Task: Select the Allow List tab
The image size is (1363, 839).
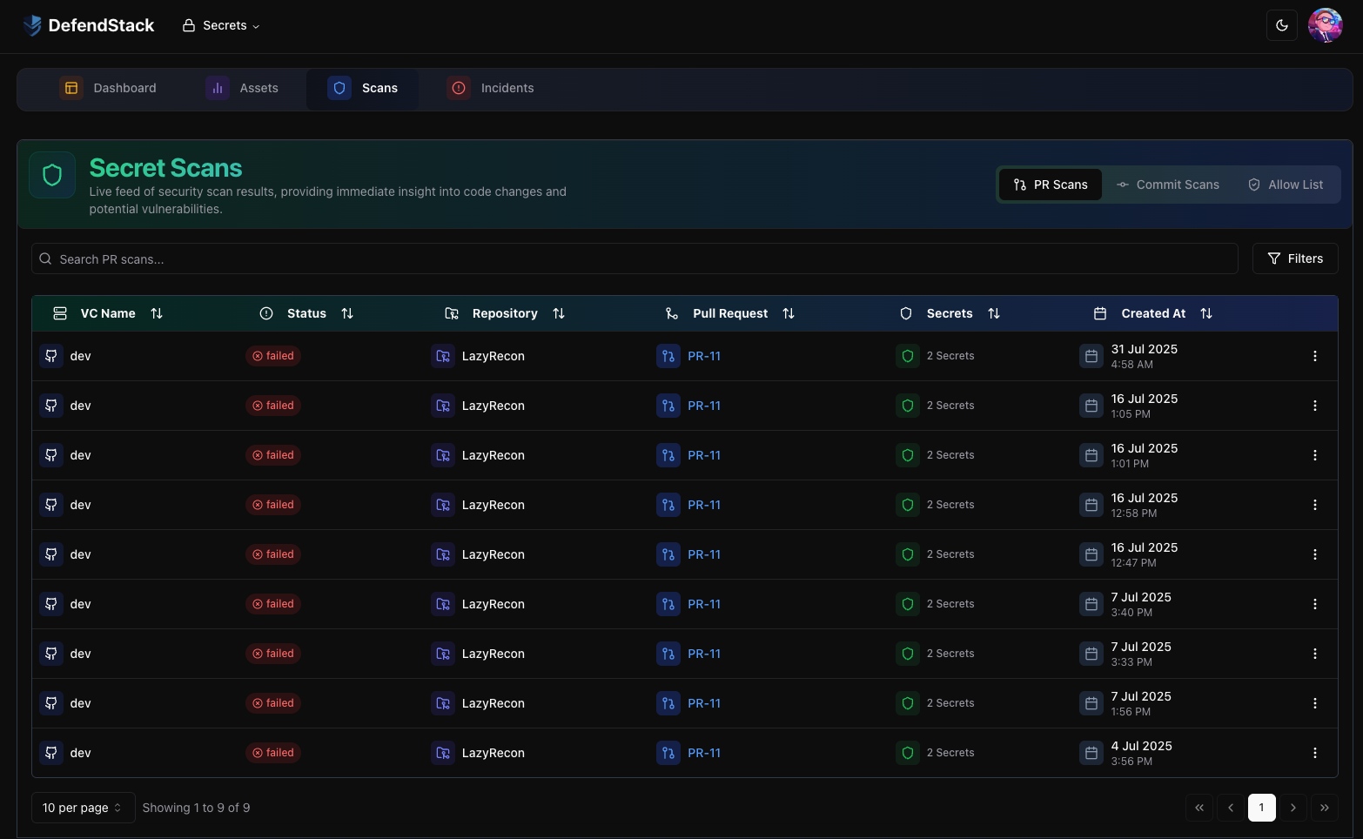Action: 1286,185
